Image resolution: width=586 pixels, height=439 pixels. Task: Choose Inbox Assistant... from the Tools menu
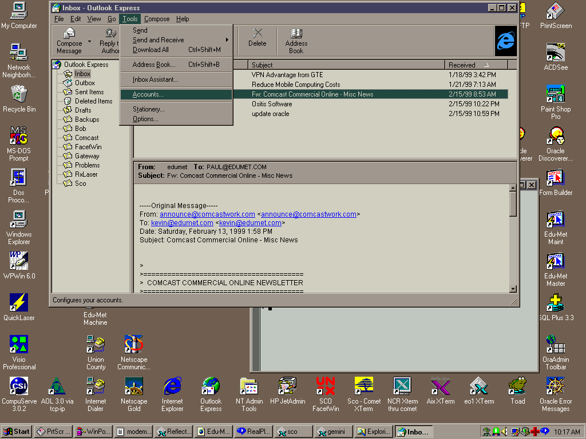176,79
